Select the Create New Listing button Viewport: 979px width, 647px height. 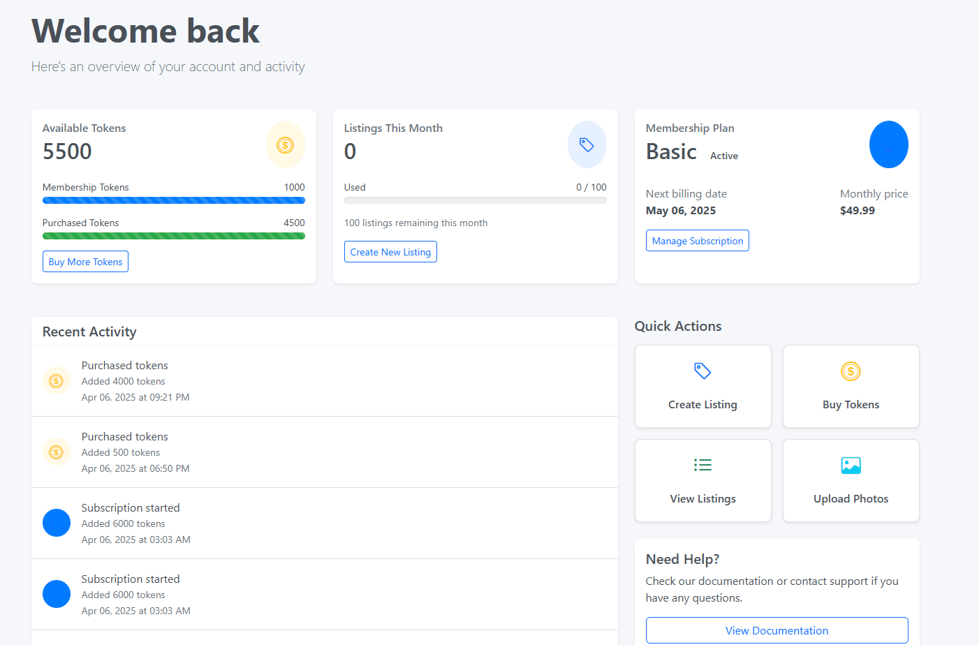[390, 252]
